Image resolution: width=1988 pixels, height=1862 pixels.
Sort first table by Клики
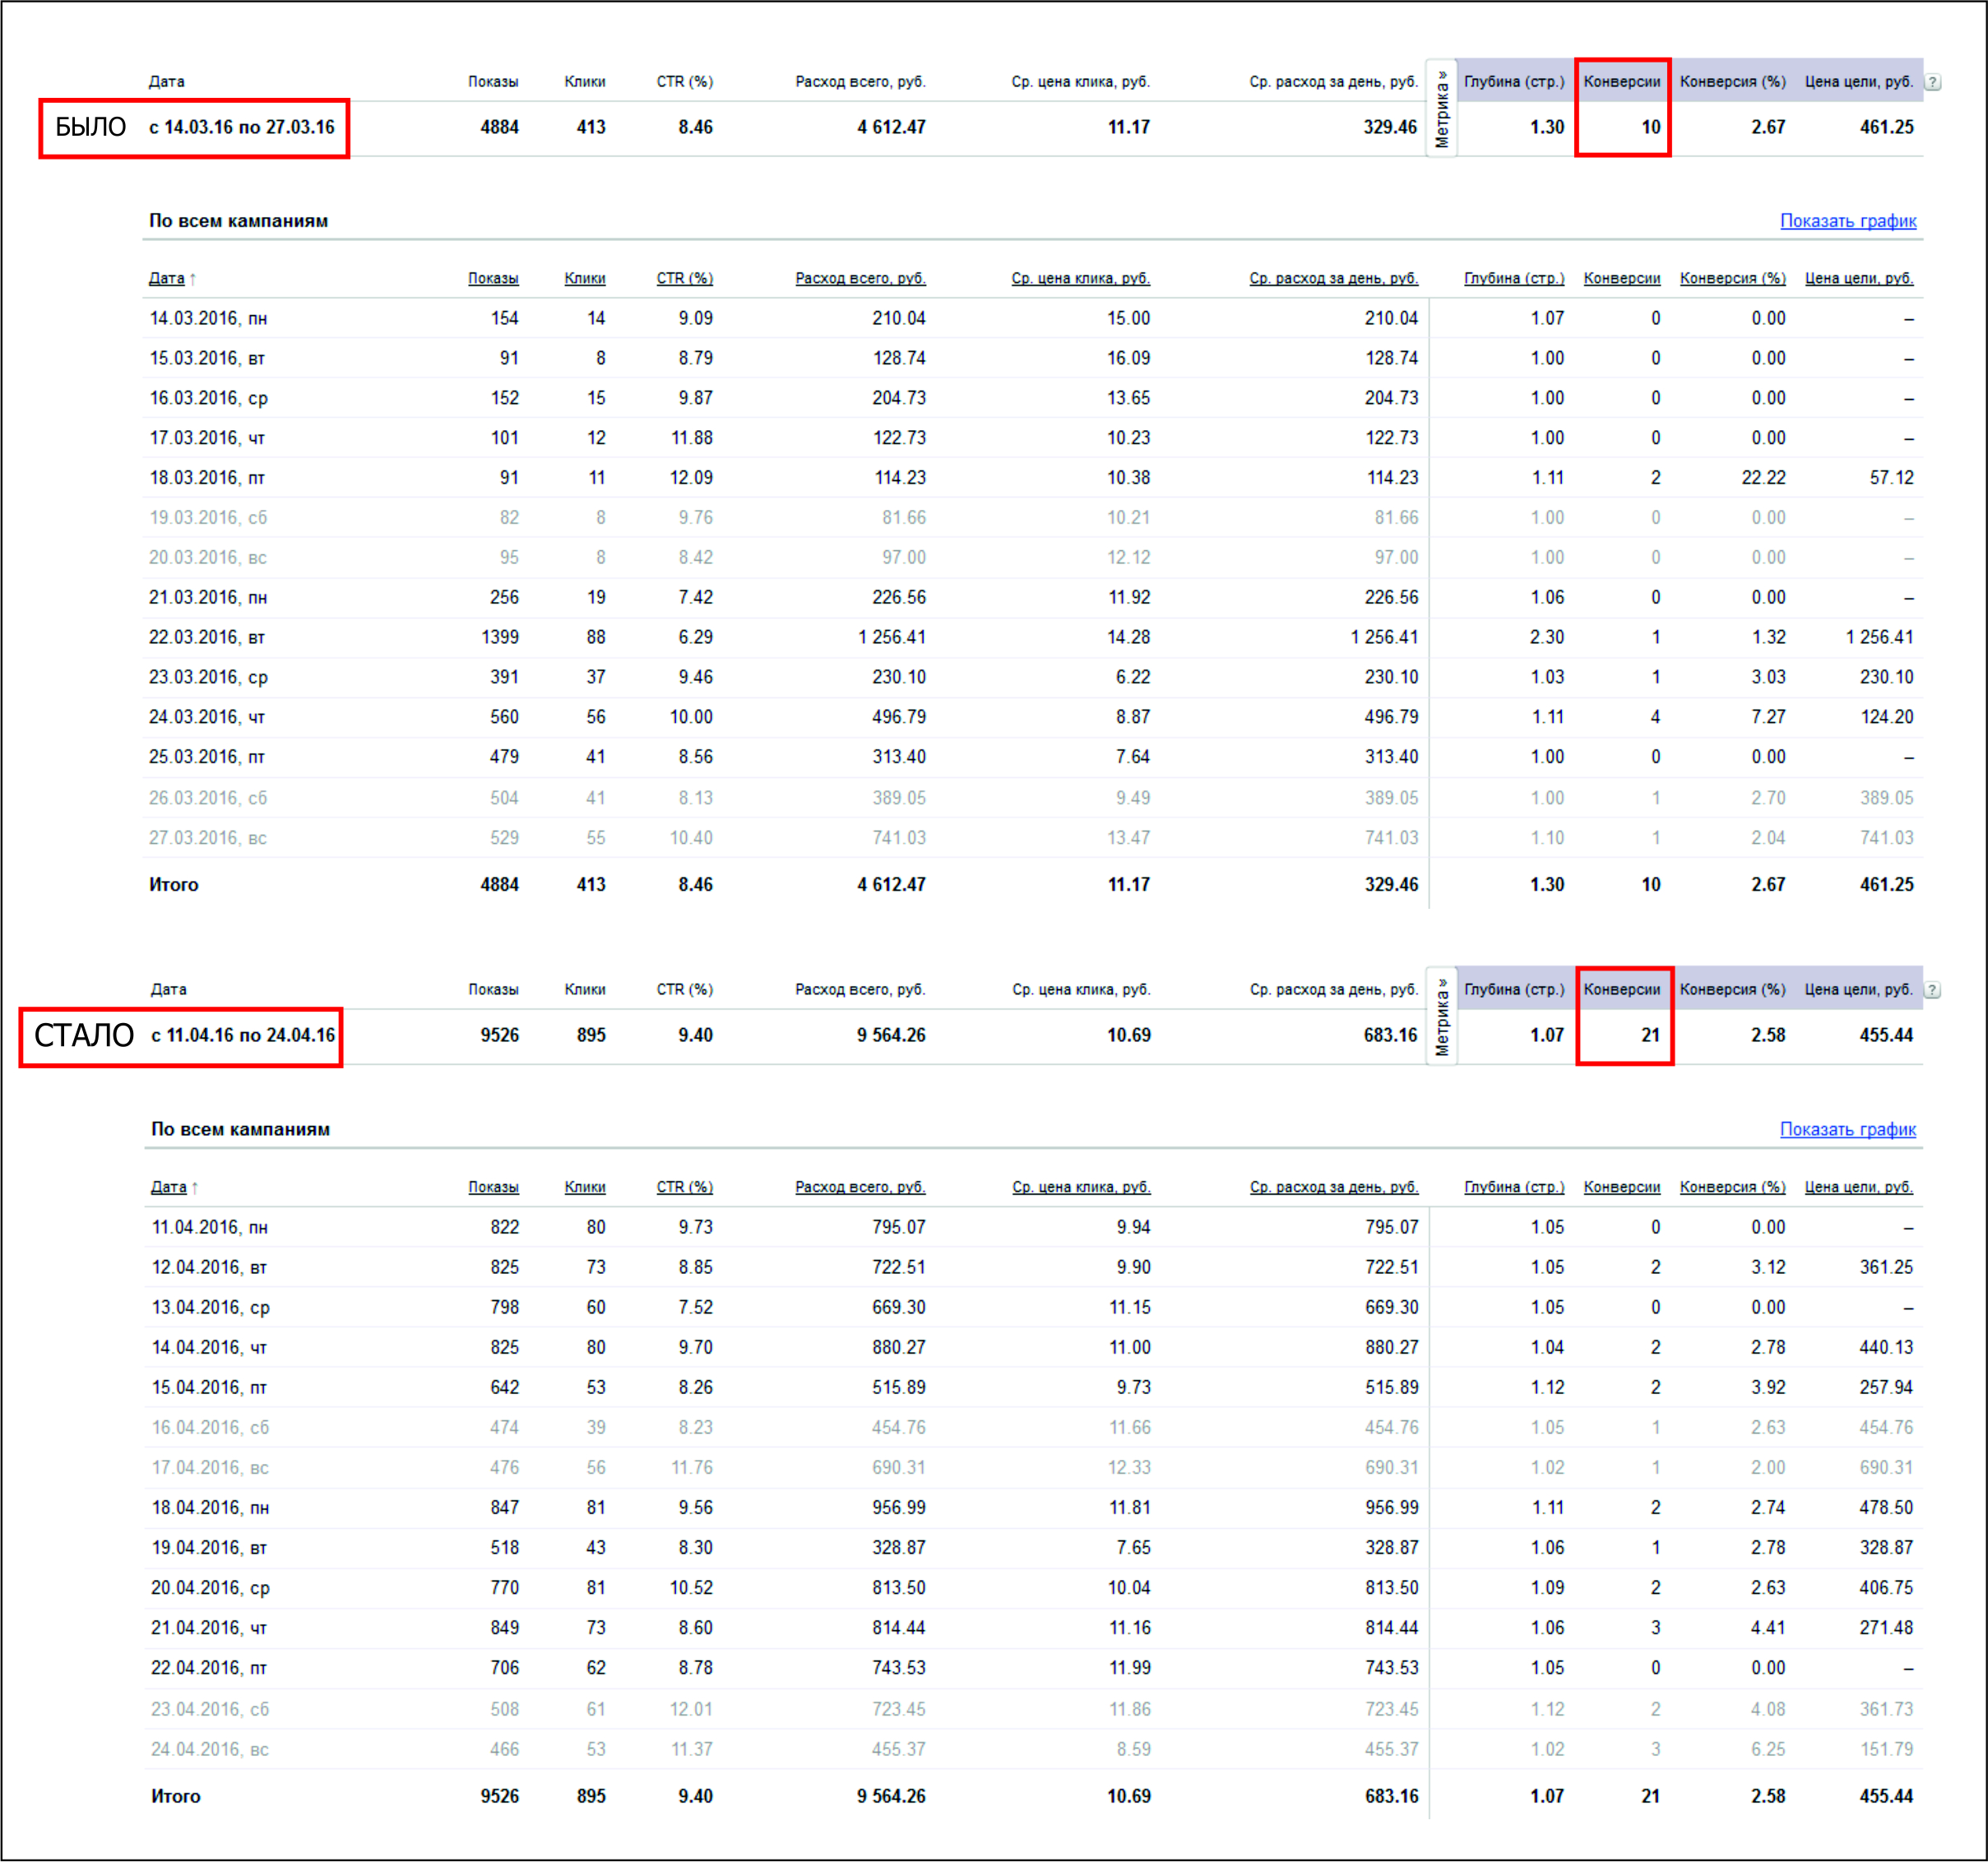click(x=585, y=278)
